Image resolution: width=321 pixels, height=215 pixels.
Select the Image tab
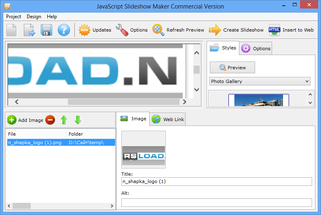pyautogui.click(x=133, y=119)
